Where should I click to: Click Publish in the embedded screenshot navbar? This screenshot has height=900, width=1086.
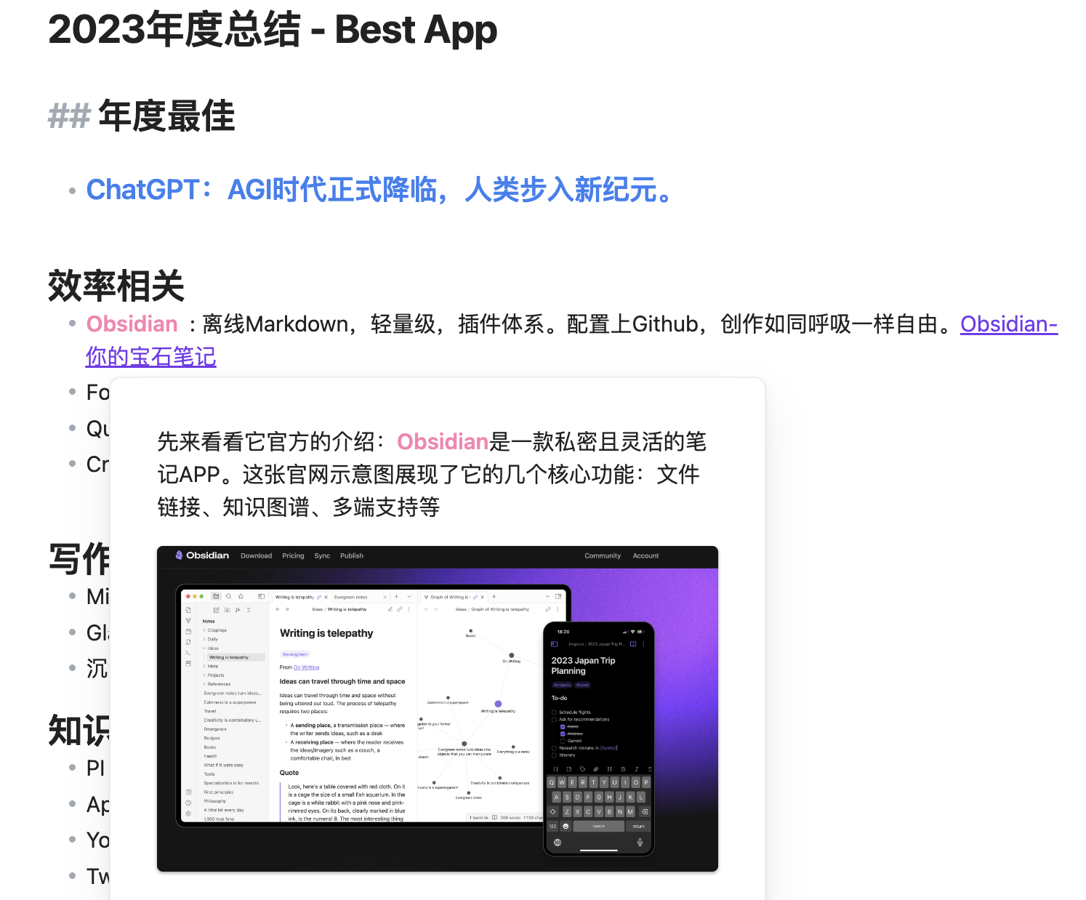coord(352,556)
